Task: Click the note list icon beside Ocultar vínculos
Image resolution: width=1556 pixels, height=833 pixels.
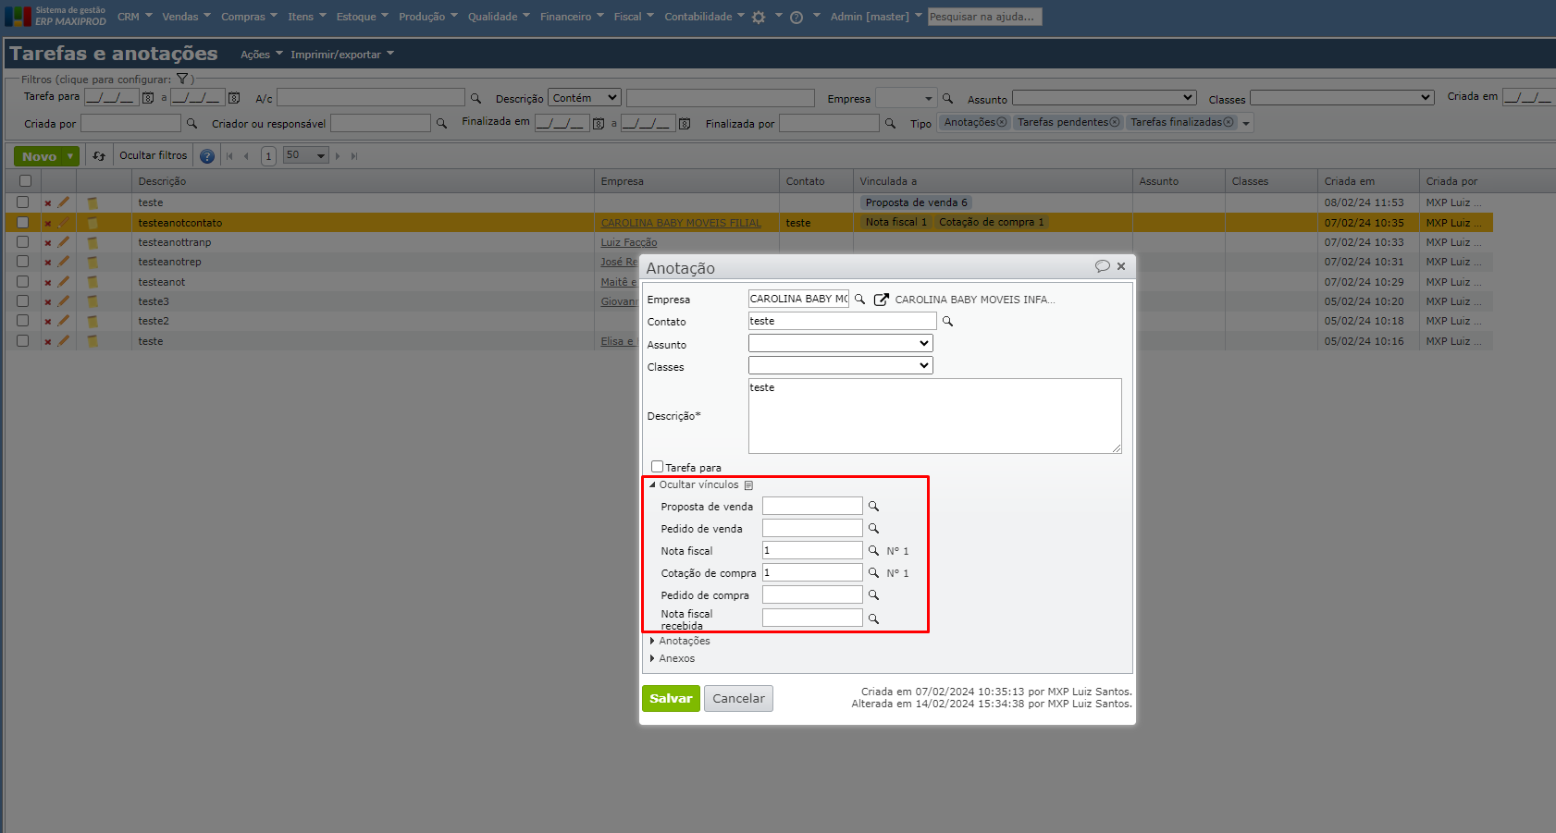Action: click(749, 485)
